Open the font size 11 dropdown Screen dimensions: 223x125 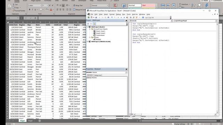(x=47, y=6)
